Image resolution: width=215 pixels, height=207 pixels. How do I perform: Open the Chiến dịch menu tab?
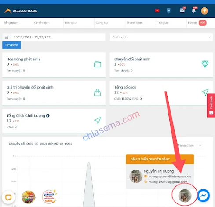coord(42,23)
